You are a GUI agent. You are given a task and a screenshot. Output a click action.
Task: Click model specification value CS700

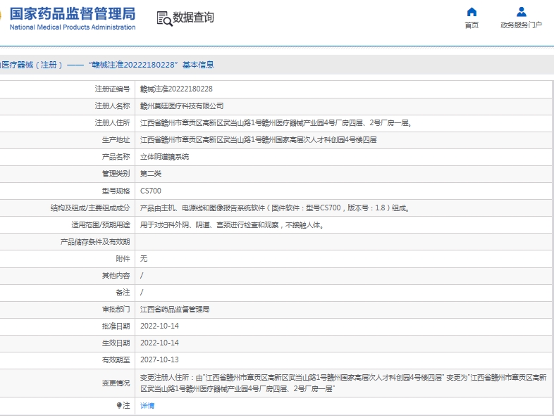151,191
